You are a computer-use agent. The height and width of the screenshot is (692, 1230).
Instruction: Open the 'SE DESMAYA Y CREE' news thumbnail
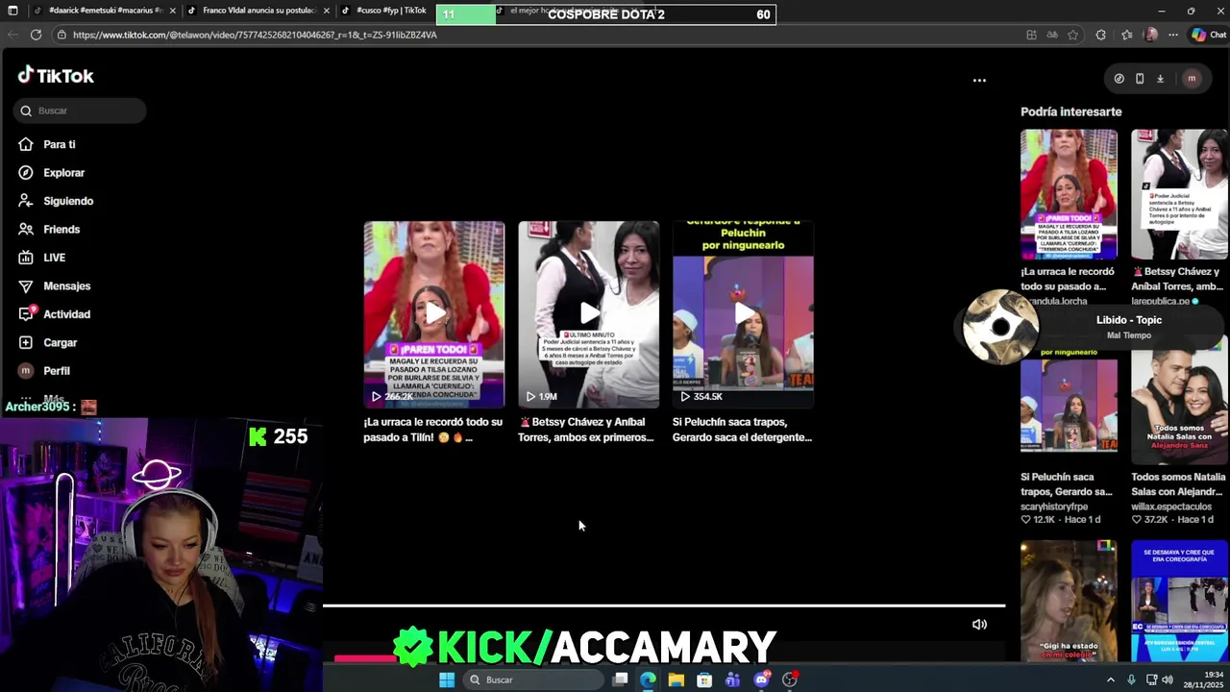[1179, 601]
